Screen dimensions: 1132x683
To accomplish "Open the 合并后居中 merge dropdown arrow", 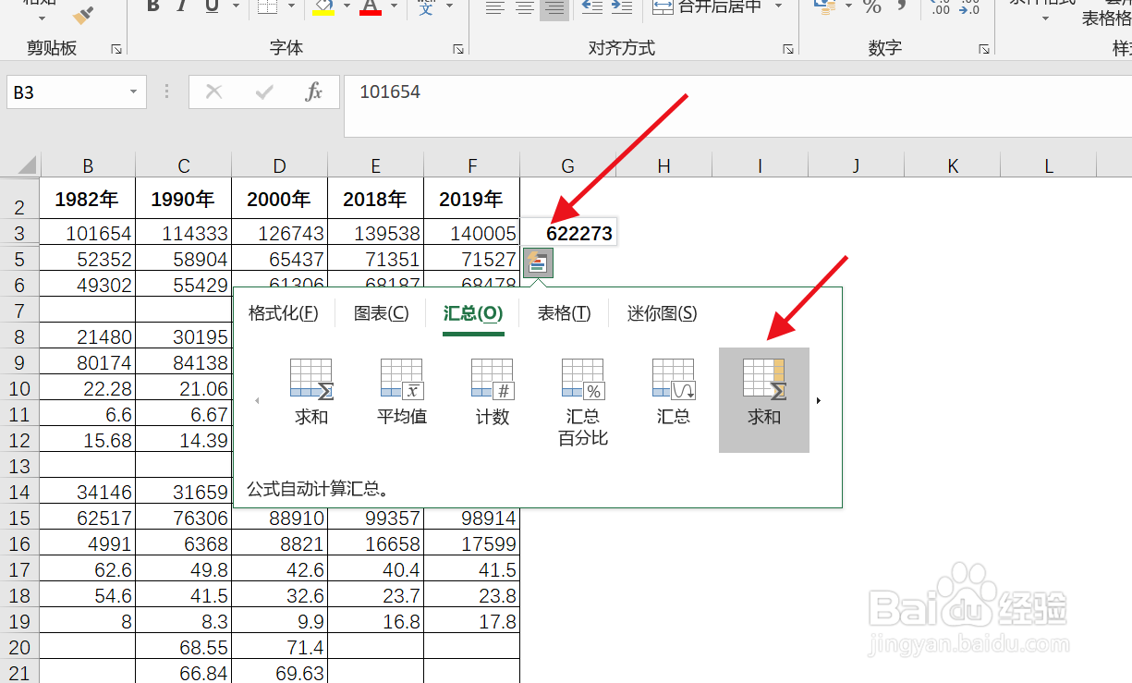I will pos(778,6).
